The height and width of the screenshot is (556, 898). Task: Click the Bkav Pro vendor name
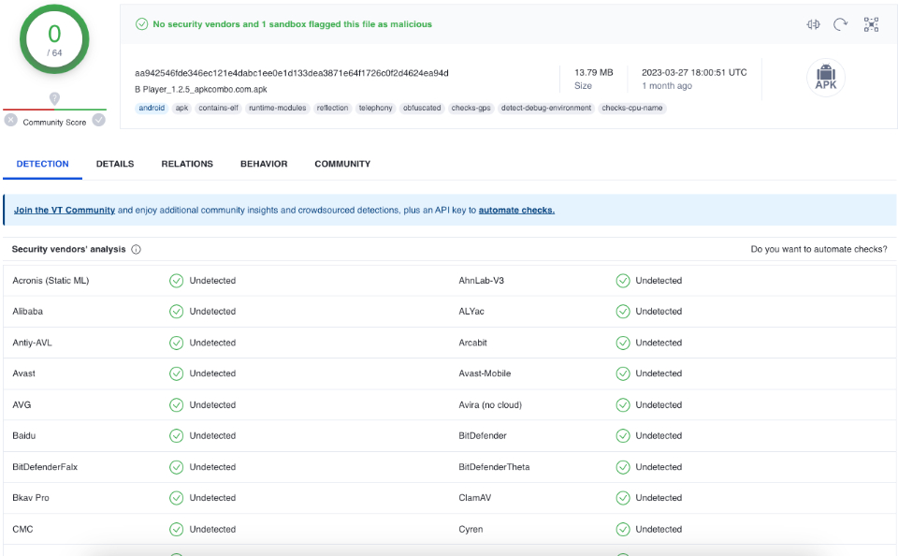31,498
